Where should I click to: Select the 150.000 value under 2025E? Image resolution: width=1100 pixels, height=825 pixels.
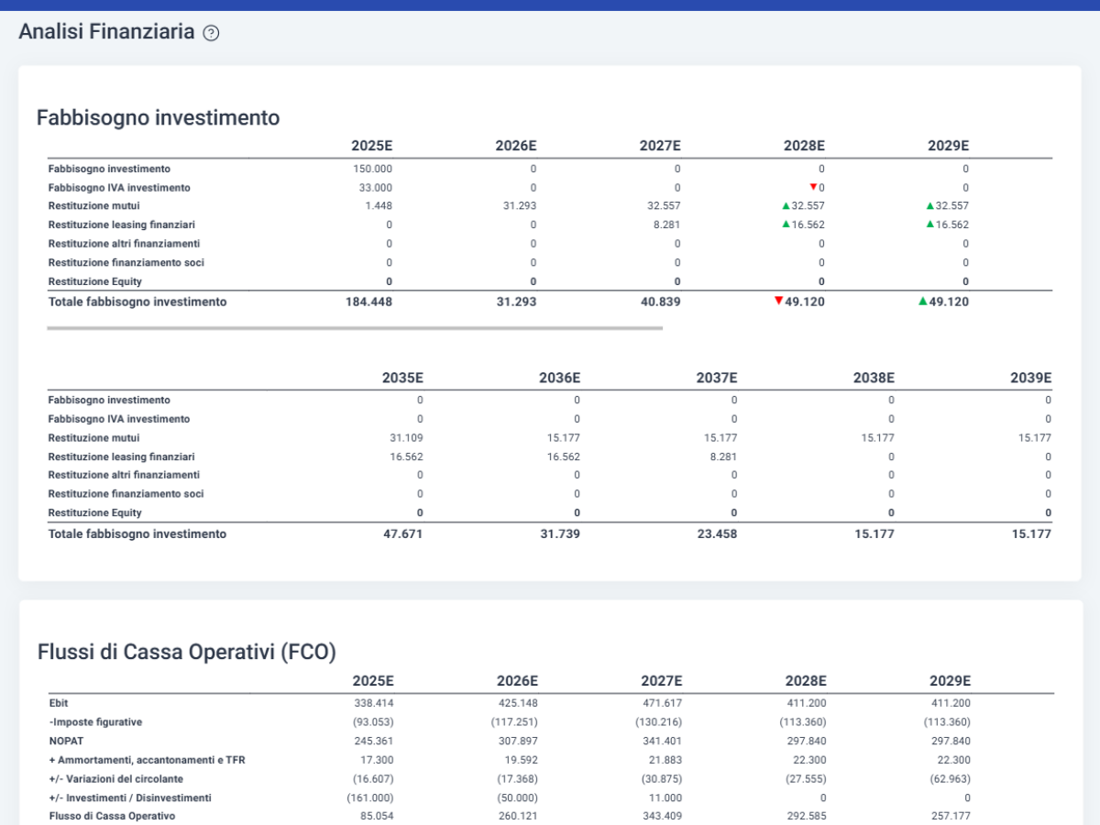[372, 169]
